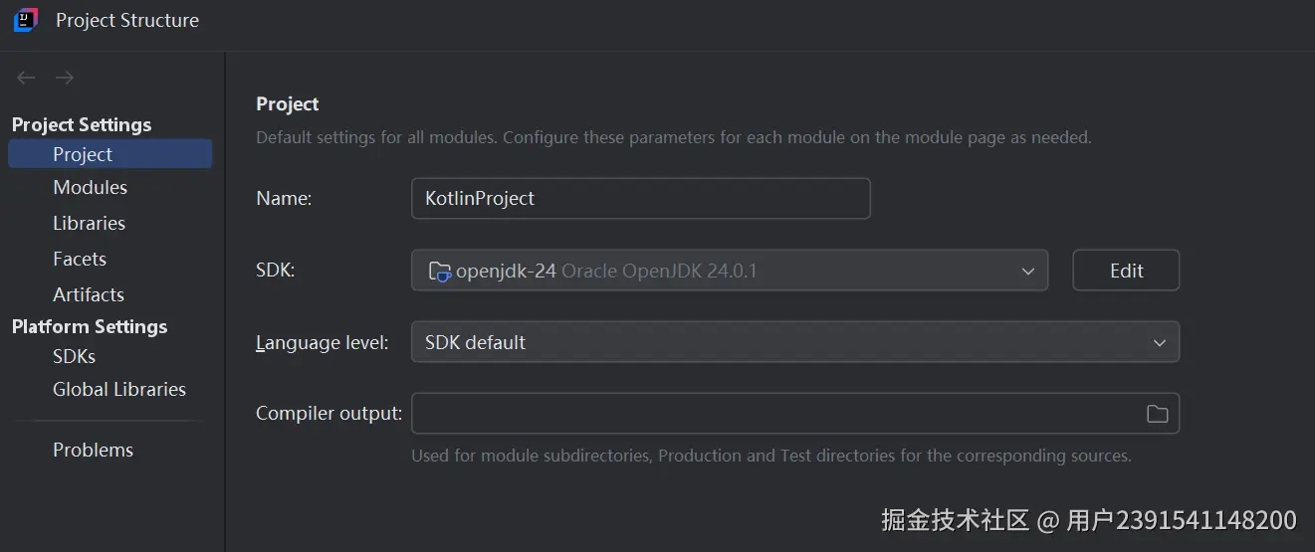Screen dimensions: 1315x552
Task: Expand the SDK dropdown arrow
Action: coord(1028,271)
